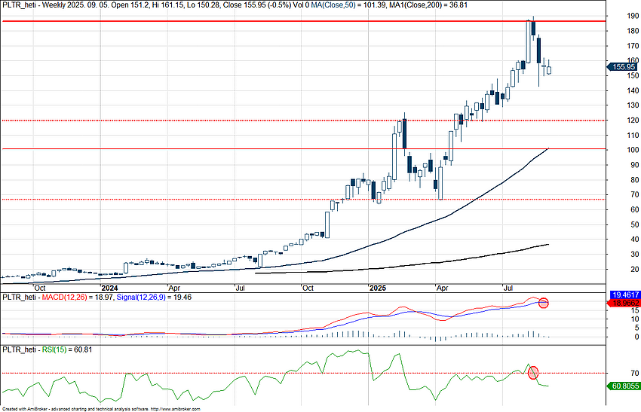Image resolution: width=641 pixels, height=412 pixels.
Task: Click the PLTR_heti - Weekly chart title text
Action: pos(33,5)
